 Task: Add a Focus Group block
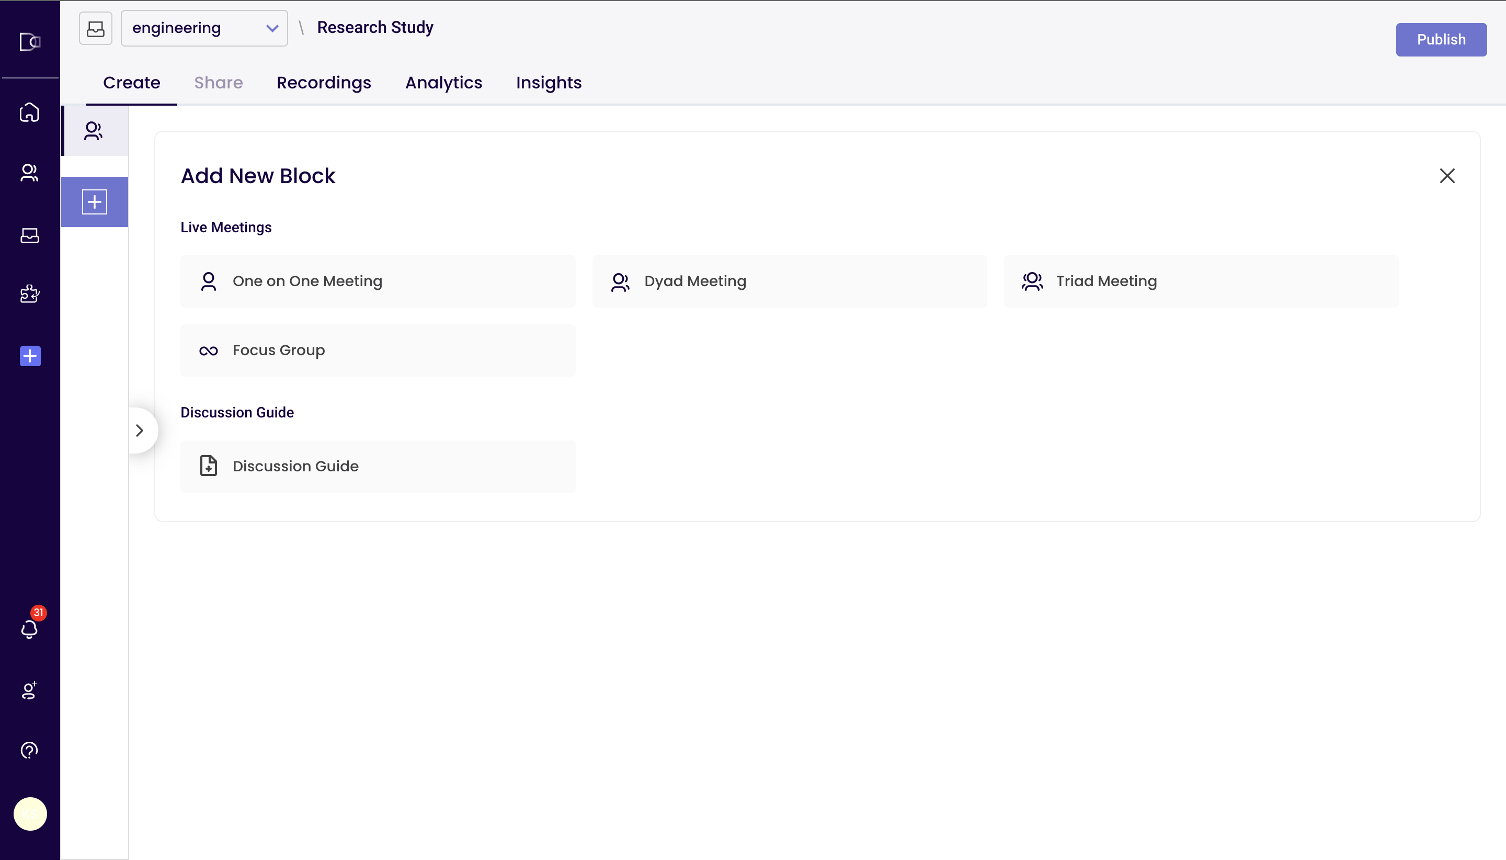(x=378, y=350)
